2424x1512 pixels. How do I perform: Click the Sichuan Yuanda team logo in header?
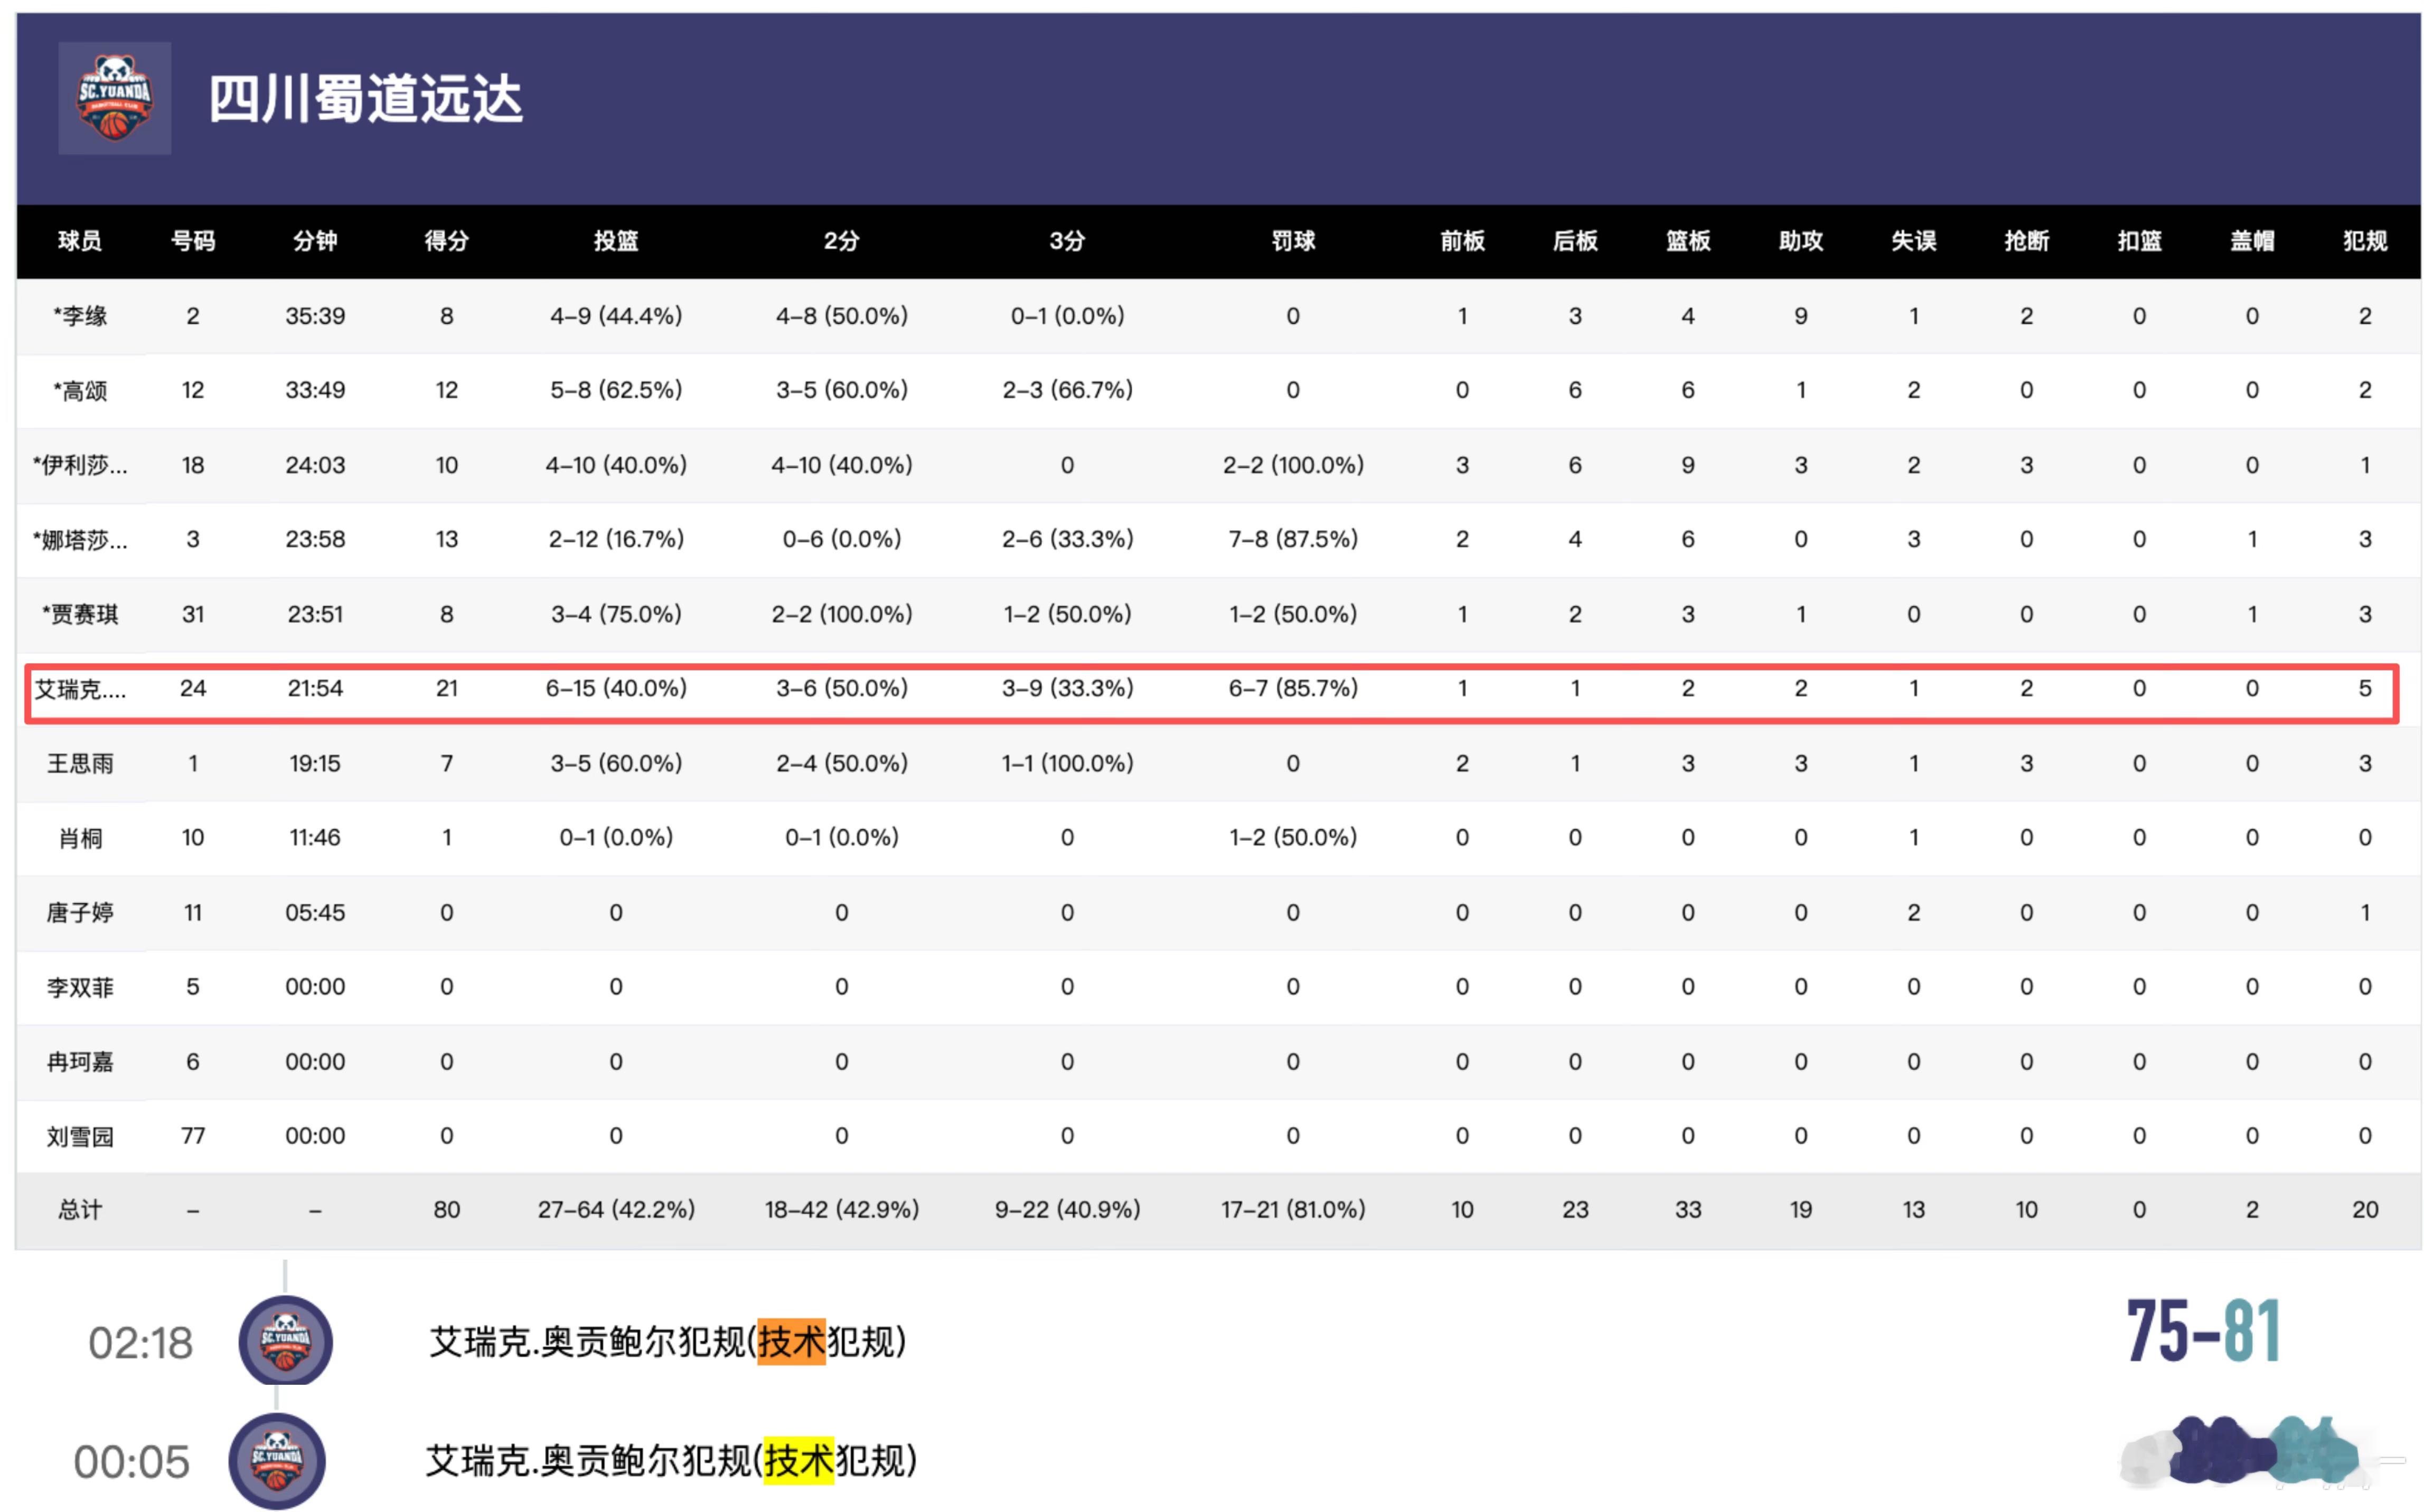click(114, 98)
